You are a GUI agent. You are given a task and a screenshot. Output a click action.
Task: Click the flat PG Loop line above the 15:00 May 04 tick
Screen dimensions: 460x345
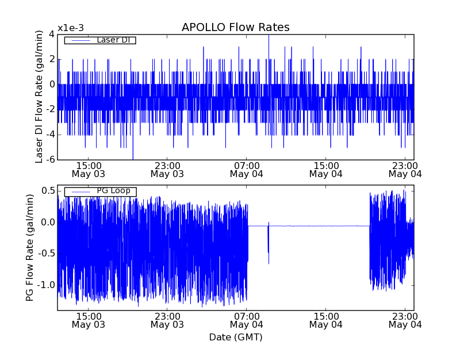click(x=325, y=226)
